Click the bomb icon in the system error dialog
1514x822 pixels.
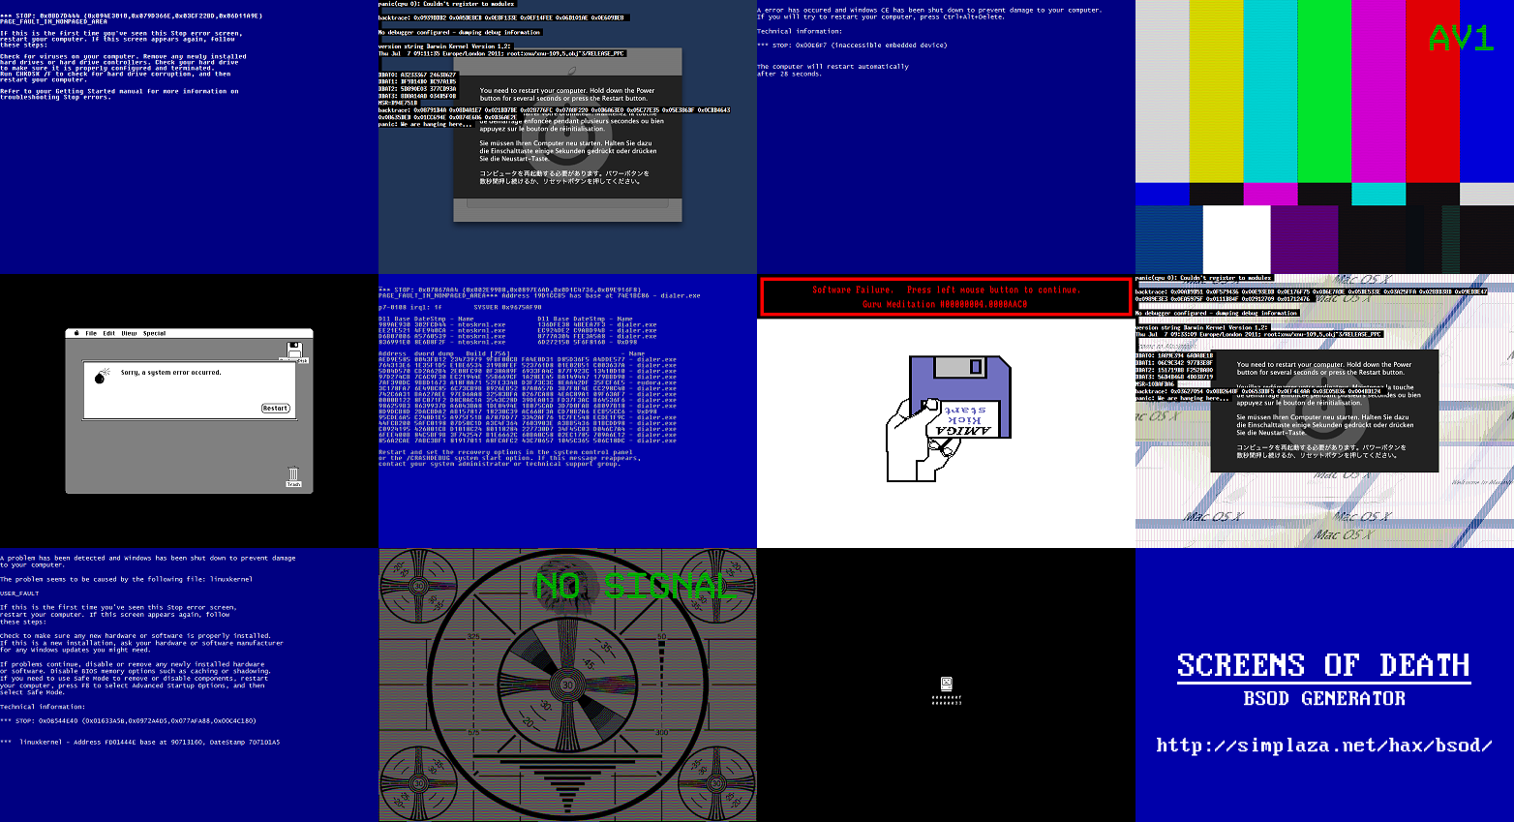(x=100, y=379)
